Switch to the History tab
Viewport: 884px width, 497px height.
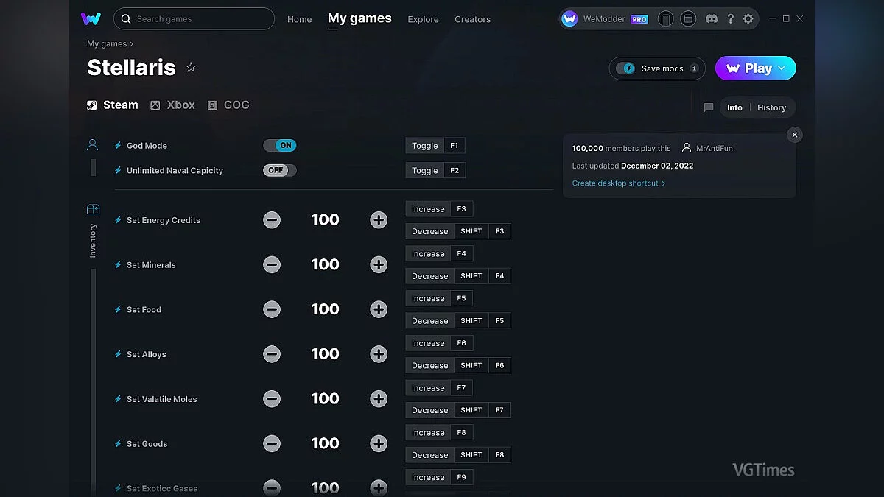click(x=771, y=107)
